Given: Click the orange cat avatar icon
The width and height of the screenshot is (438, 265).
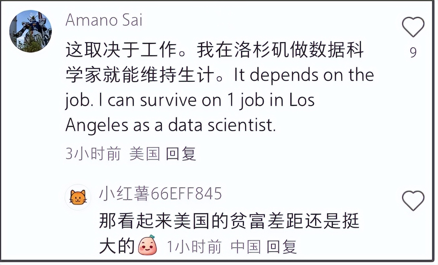Looking at the screenshot, I should [78, 197].
